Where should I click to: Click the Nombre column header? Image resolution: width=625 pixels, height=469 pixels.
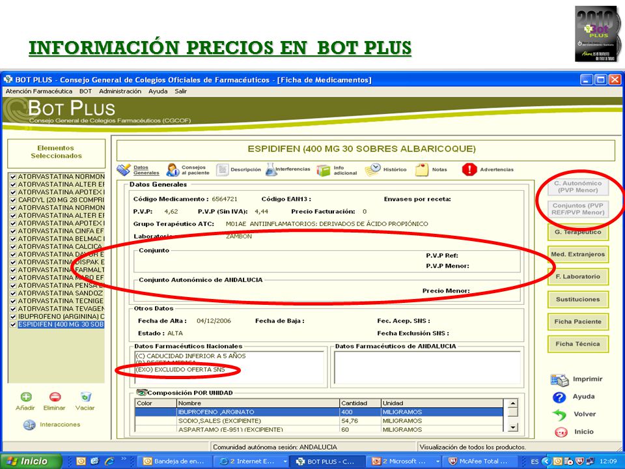(258, 403)
